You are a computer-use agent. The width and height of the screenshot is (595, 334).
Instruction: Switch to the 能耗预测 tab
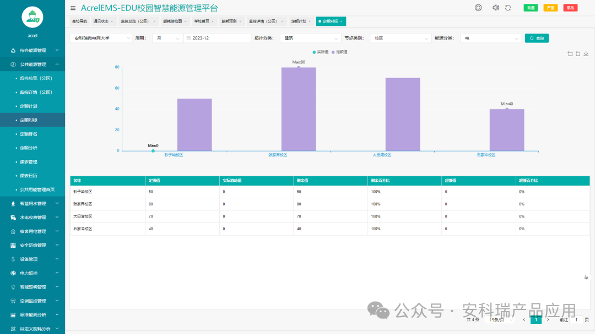point(230,21)
